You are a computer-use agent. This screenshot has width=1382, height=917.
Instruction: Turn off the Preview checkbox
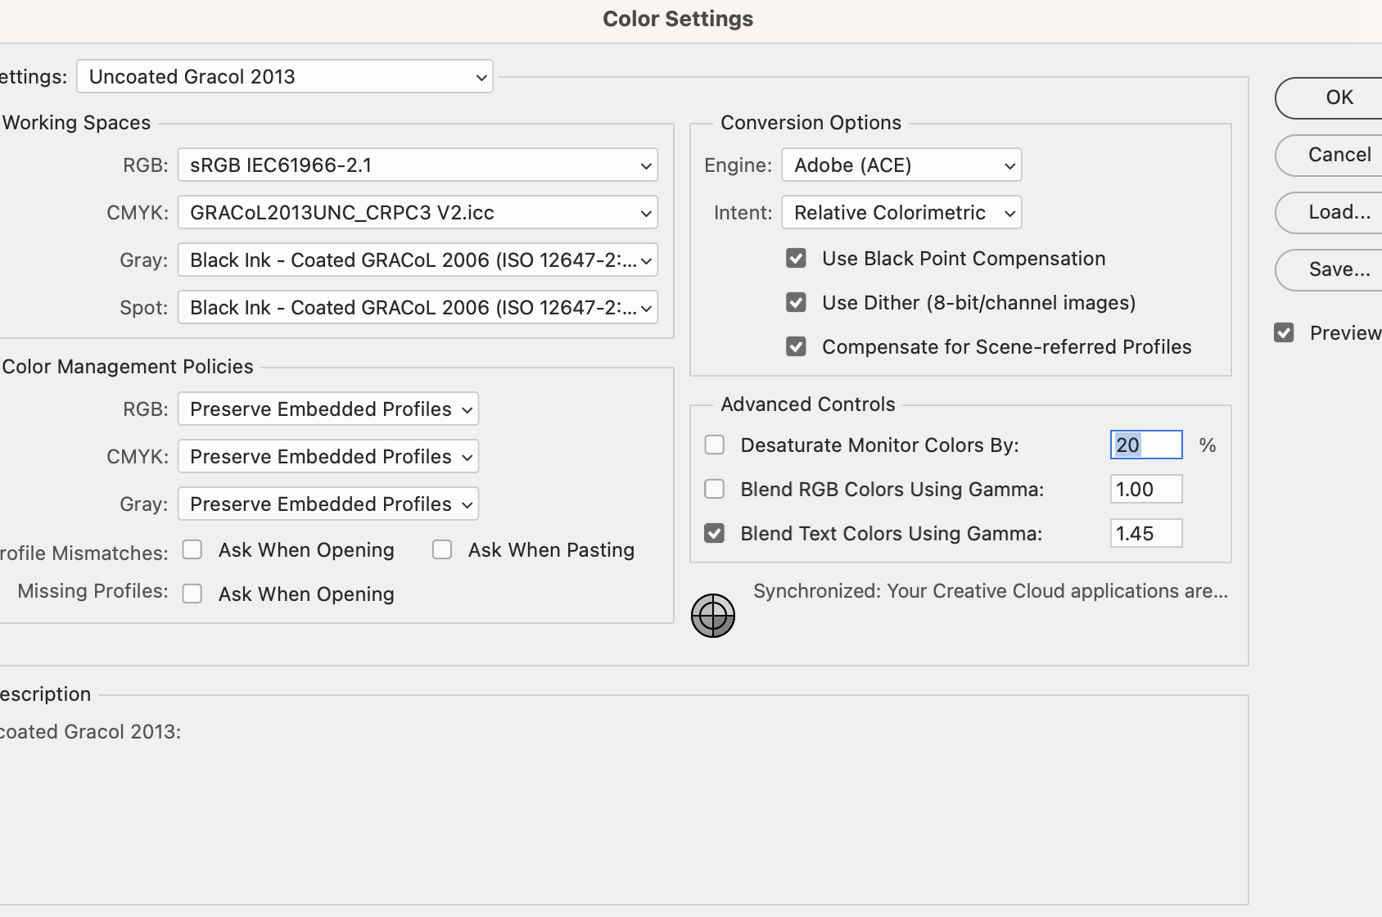pos(1284,333)
